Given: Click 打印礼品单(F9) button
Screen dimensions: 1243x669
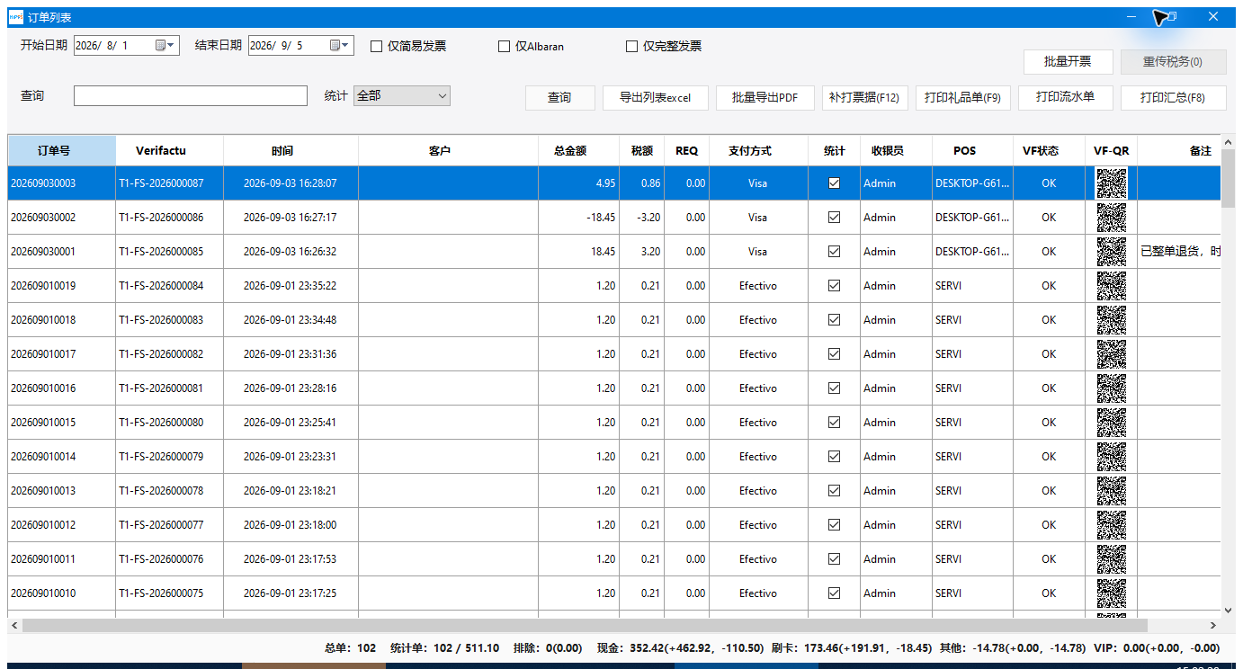Looking at the screenshot, I should pos(963,97).
